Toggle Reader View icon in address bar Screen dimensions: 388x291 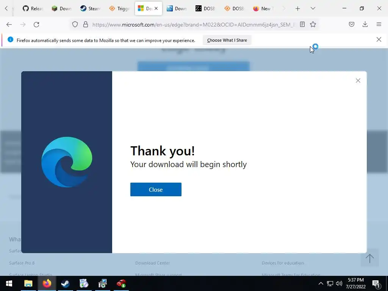(x=302, y=24)
